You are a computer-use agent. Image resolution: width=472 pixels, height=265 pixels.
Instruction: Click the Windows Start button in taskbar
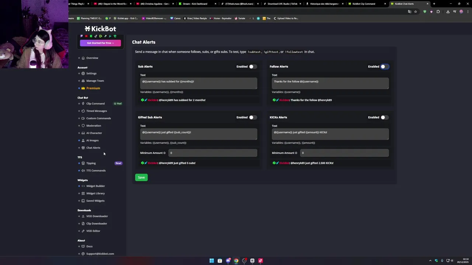pyautogui.click(x=212, y=261)
